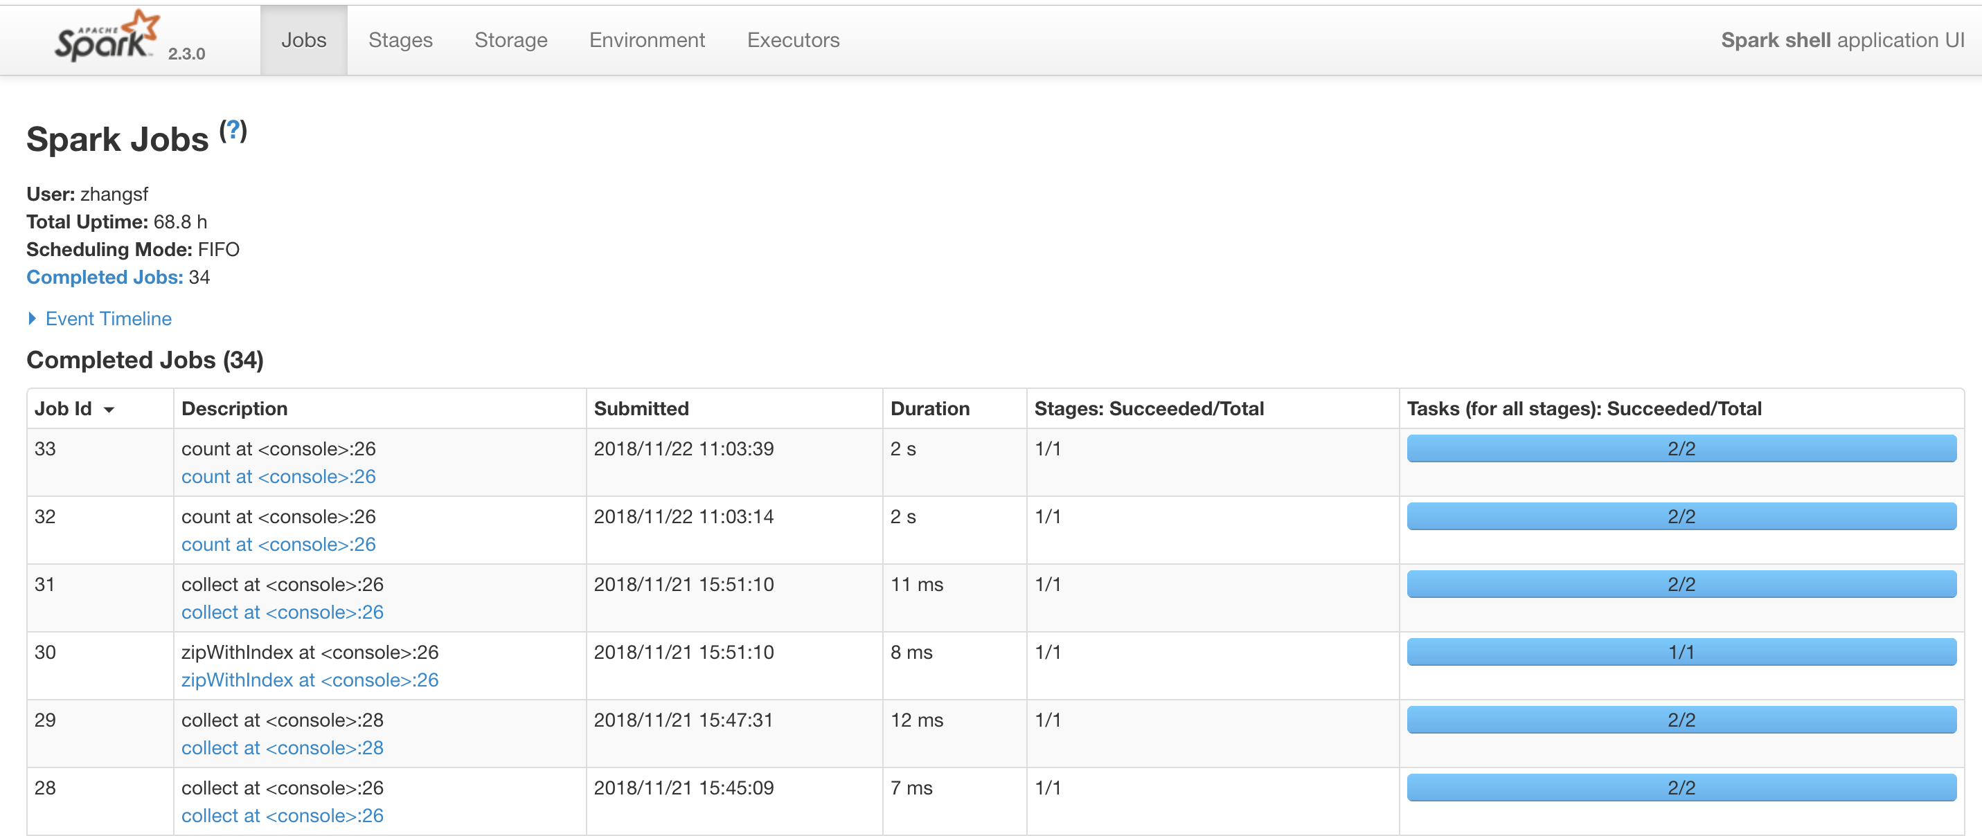Open the Executors tab
1982x836 pixels.
tap(792, 40)
